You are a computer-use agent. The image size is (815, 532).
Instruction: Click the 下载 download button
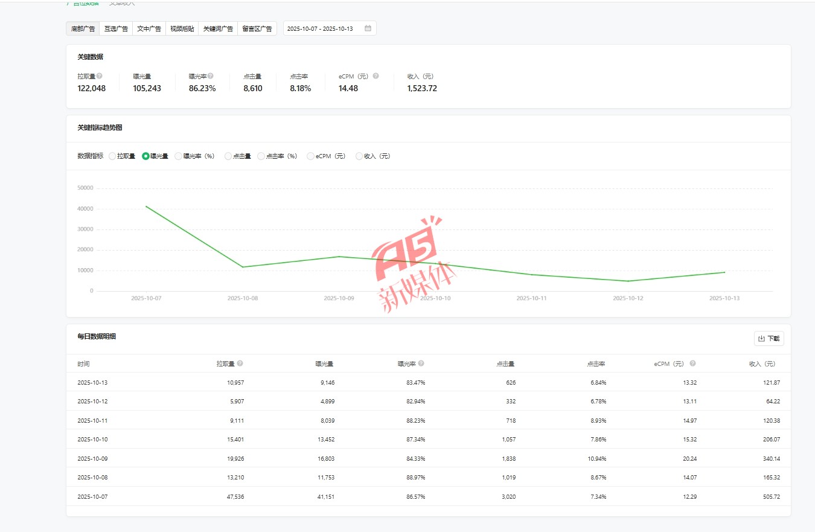(769, 339)
